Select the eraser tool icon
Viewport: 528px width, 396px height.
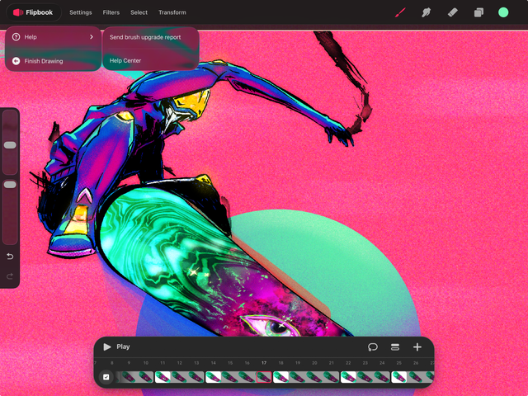452,12
